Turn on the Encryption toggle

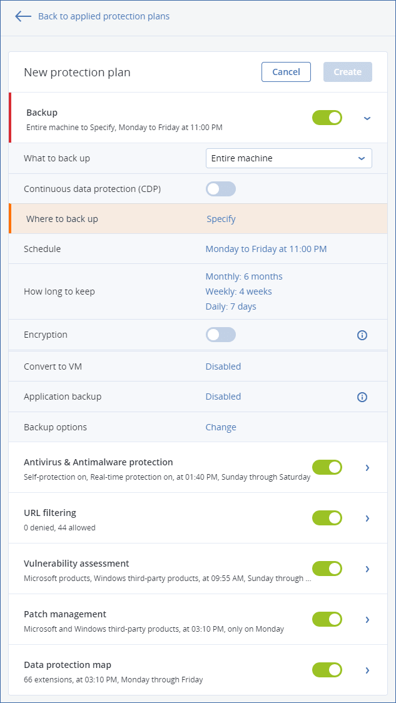pos(221,335)
